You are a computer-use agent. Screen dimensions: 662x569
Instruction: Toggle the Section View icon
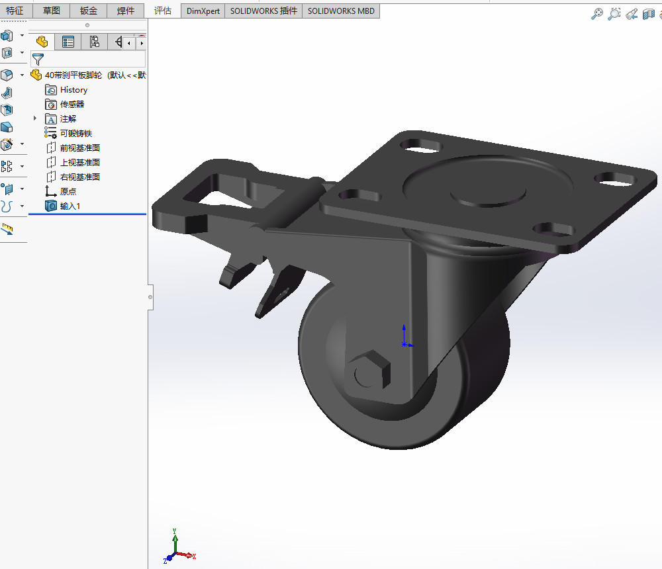[649, 14]
